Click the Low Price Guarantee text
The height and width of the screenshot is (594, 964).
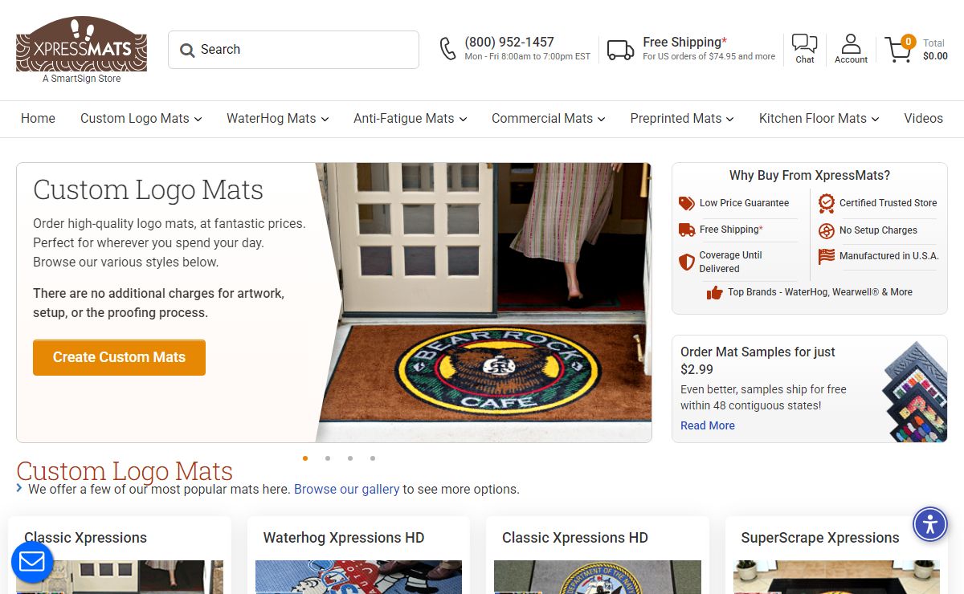(x=744, y=203)
